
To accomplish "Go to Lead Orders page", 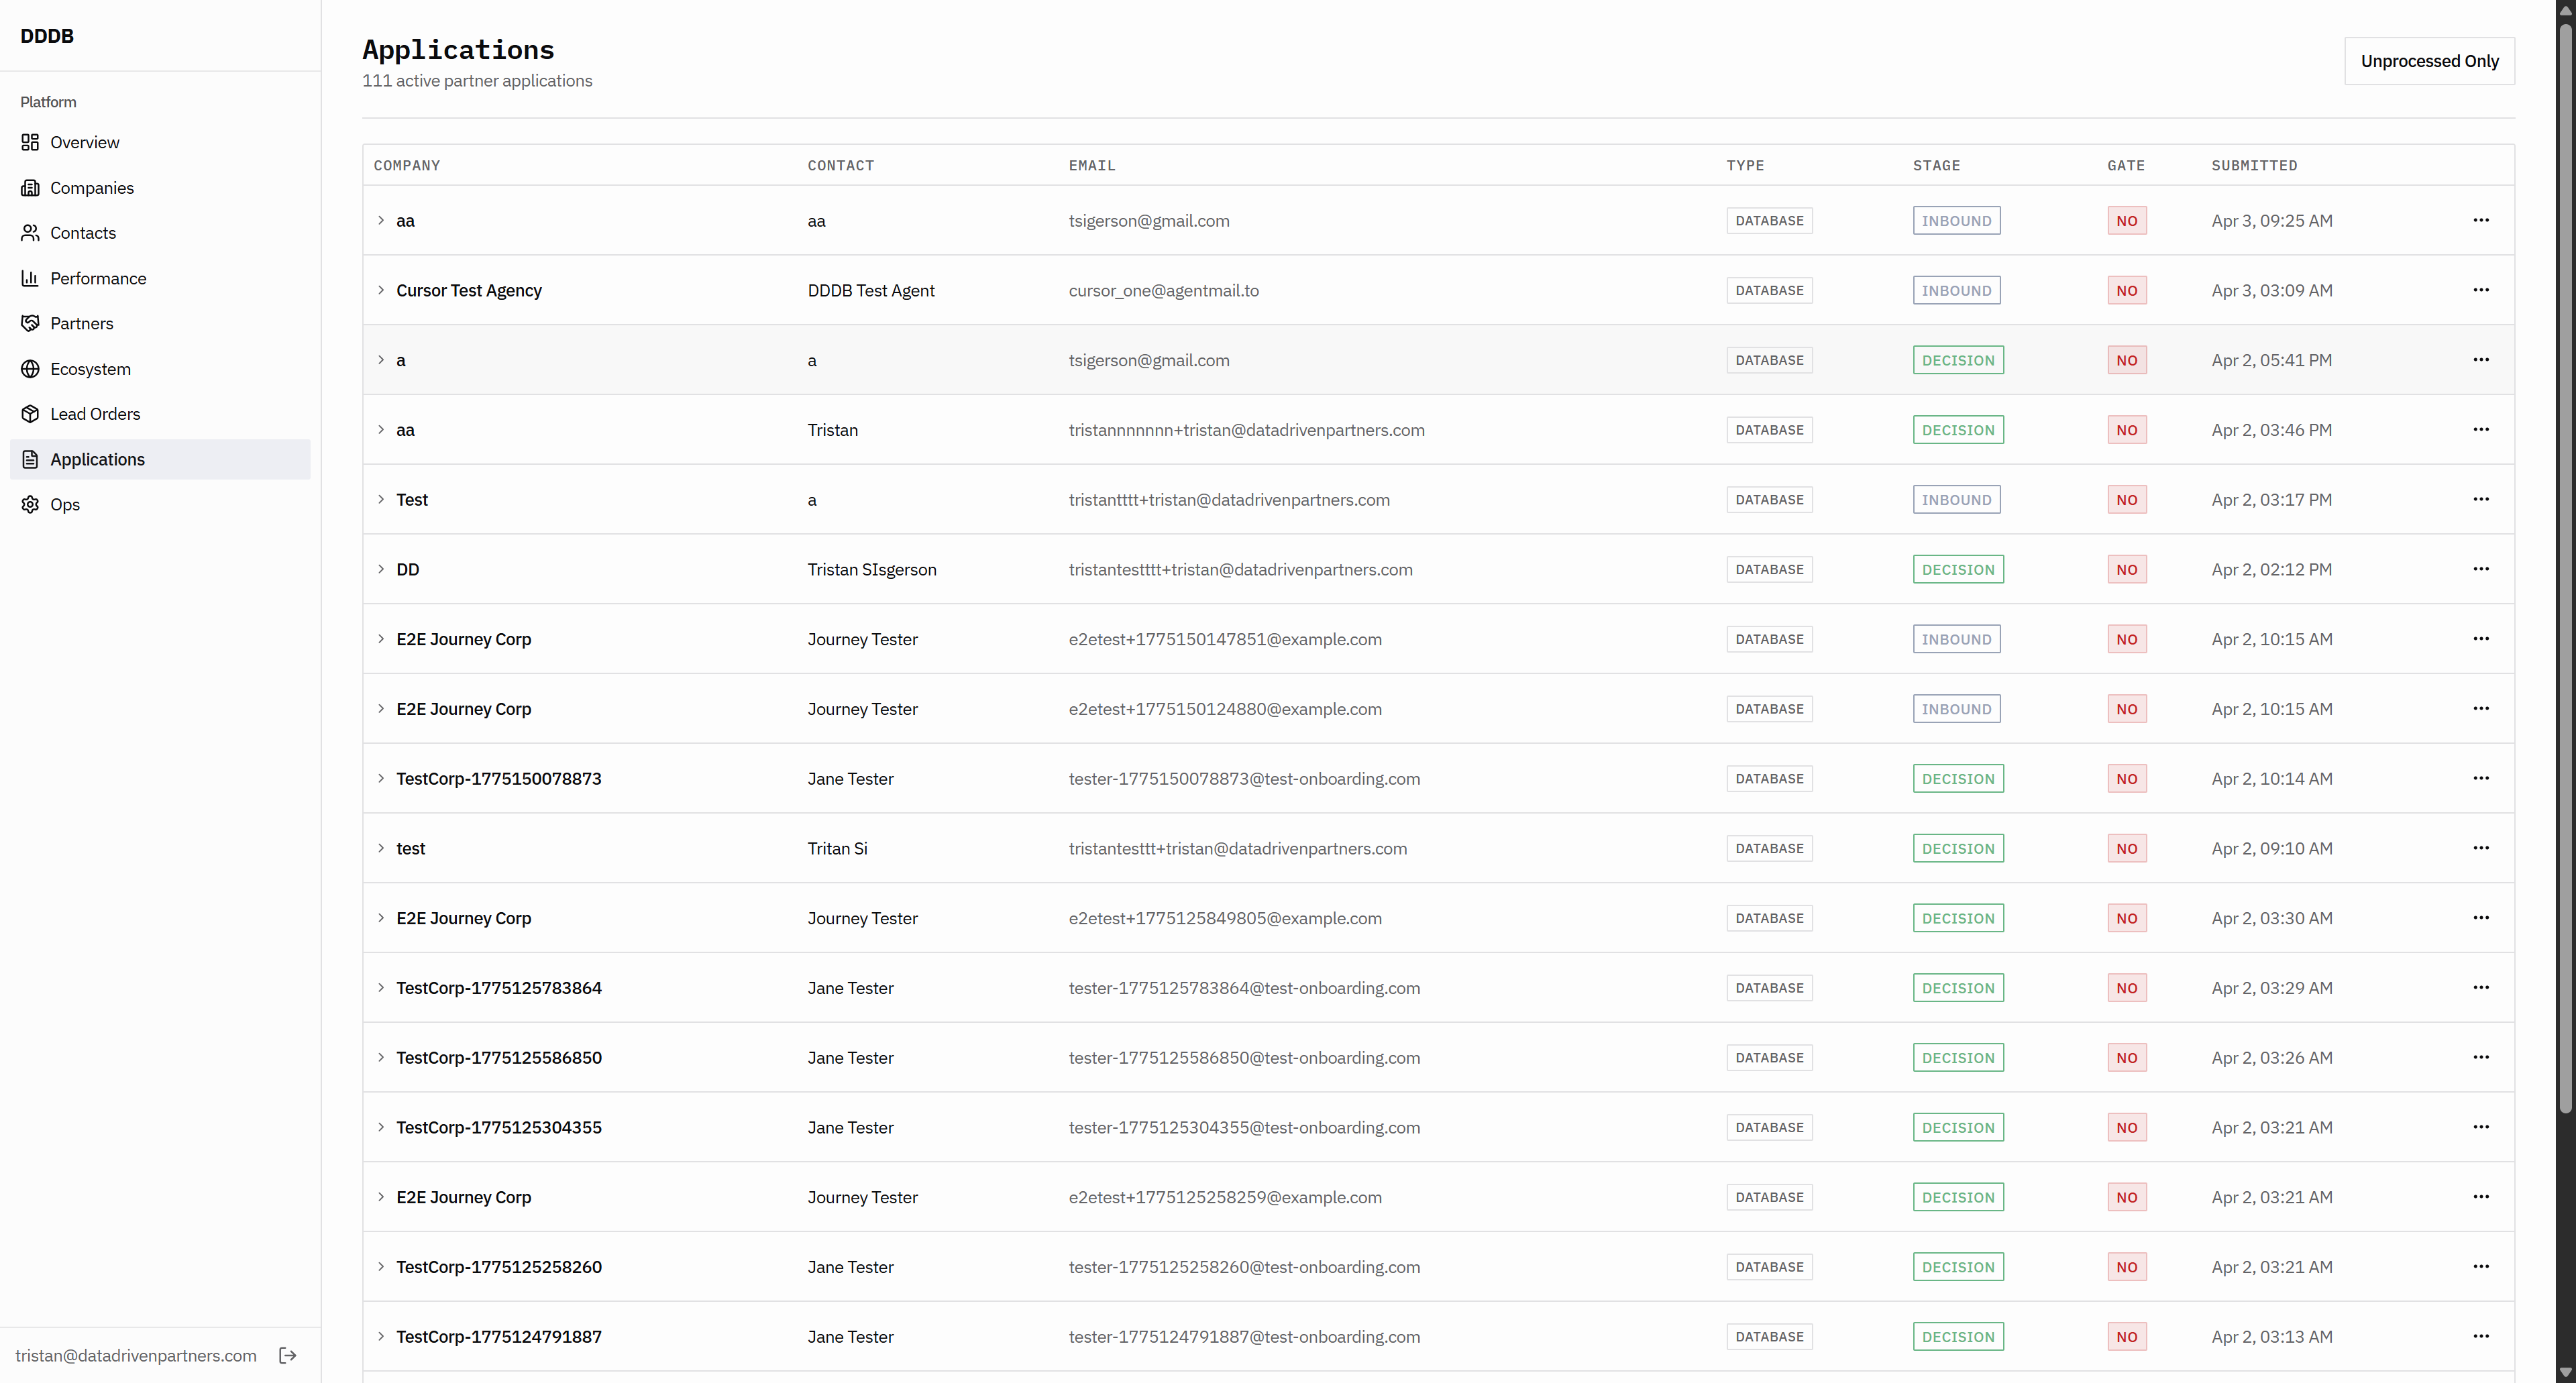I will coord(95,414).
